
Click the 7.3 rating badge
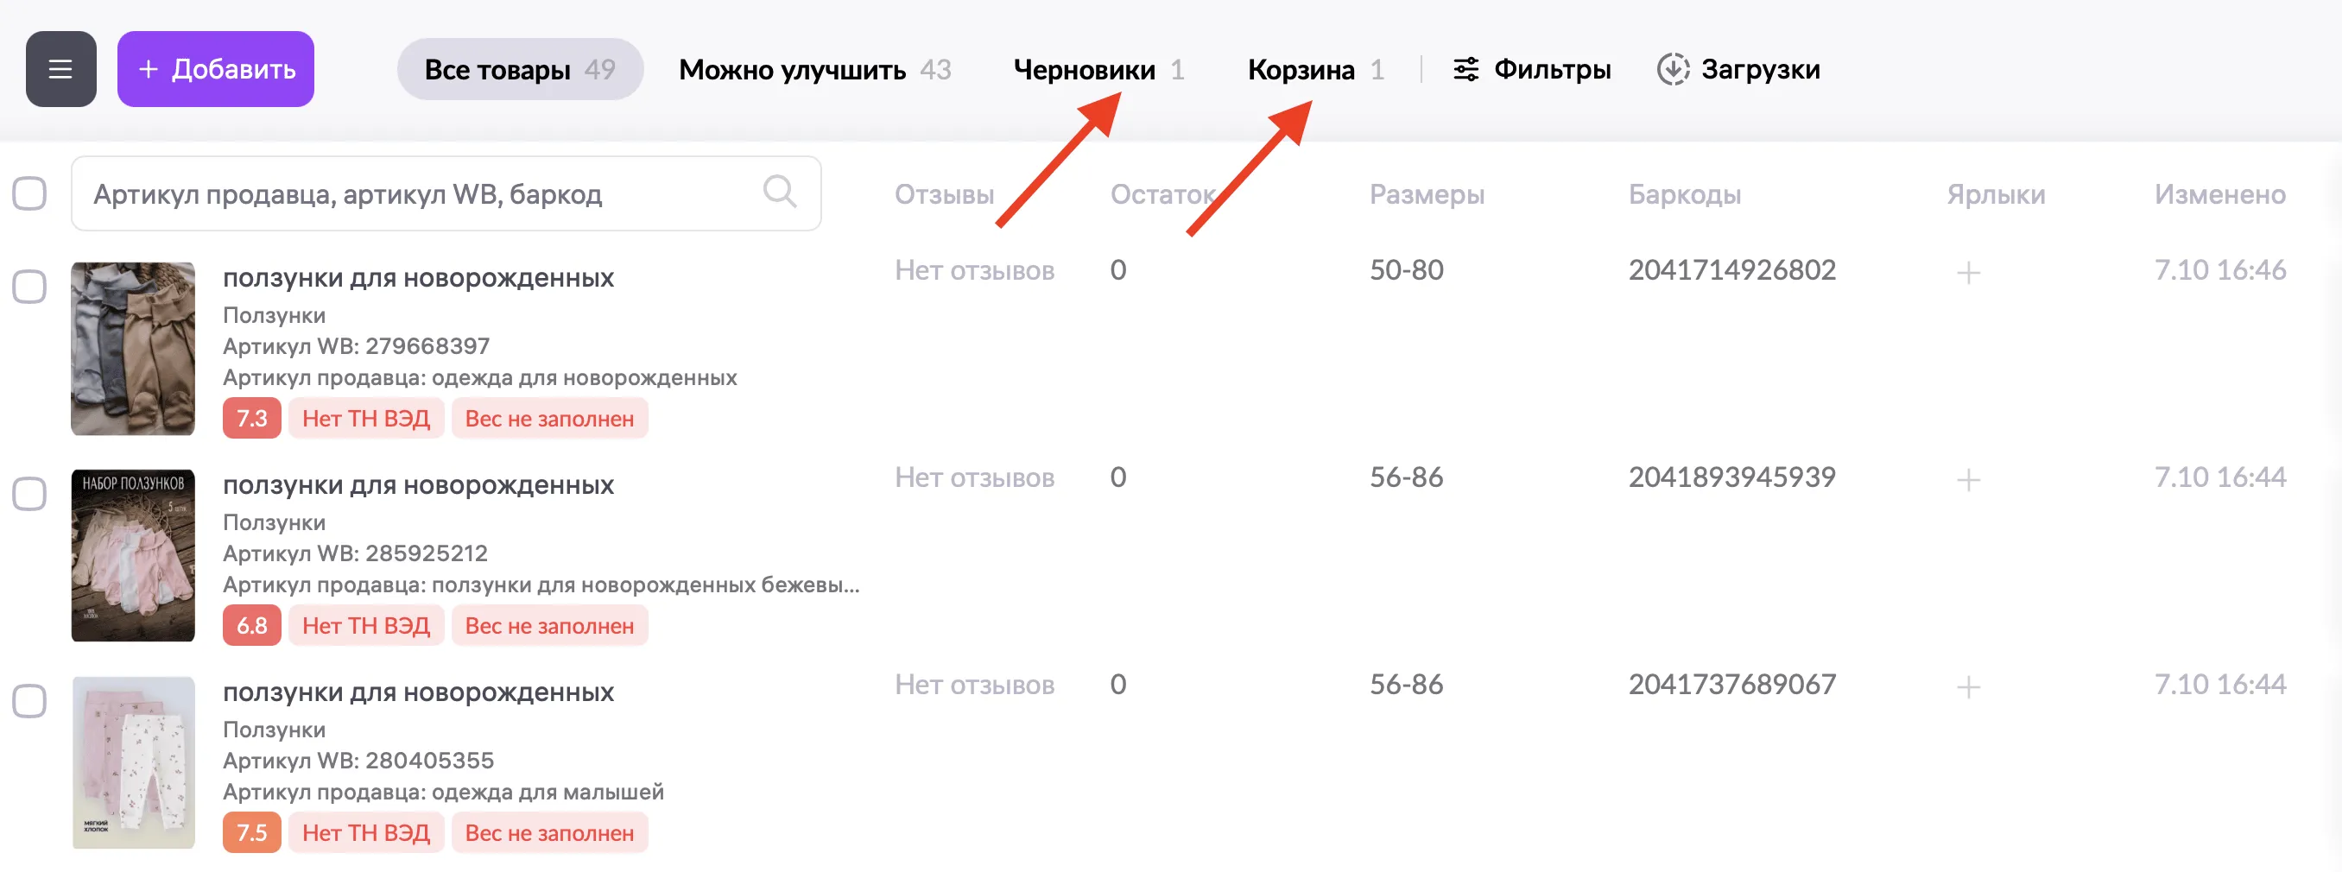click(251, 418)
